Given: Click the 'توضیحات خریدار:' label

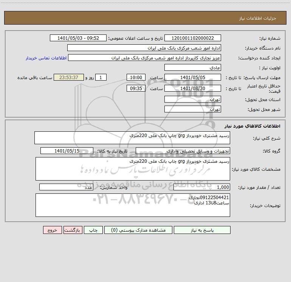Looking at the screenshot, I should pyautogui.click(x=265, y=206).
